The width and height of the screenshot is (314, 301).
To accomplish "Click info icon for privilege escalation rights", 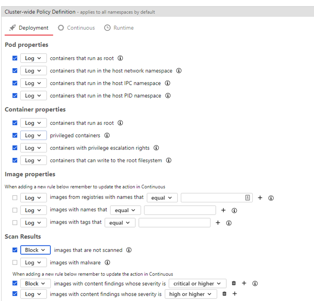I will click(156, 148).
